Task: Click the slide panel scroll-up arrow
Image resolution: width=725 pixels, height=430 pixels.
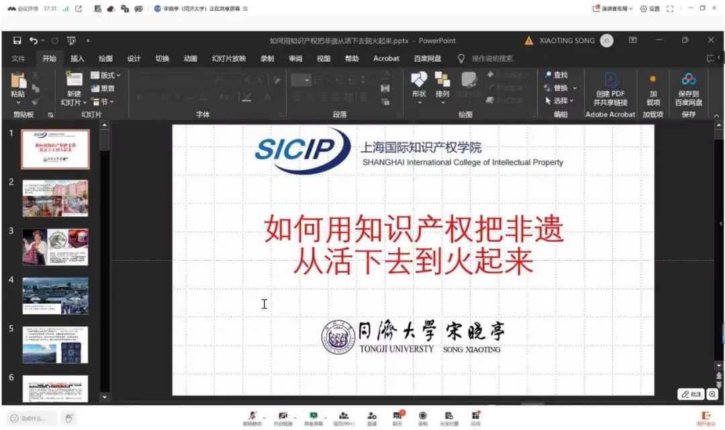Action: (105, 126)
